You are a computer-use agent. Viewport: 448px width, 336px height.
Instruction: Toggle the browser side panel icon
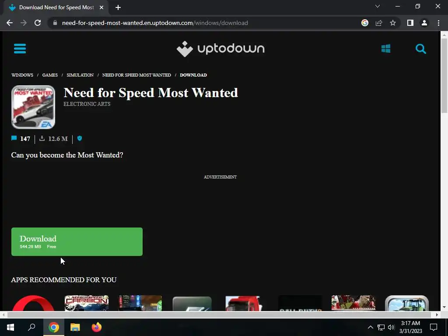pos(410,23)
